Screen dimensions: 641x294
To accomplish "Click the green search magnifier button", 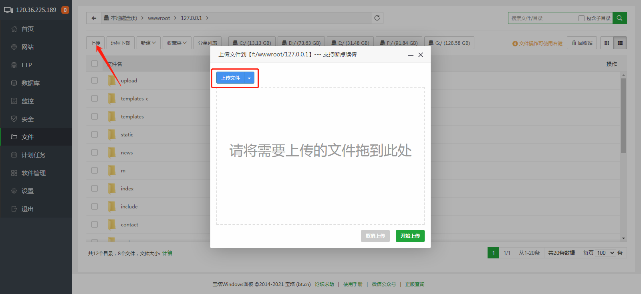I will point(620,18).
